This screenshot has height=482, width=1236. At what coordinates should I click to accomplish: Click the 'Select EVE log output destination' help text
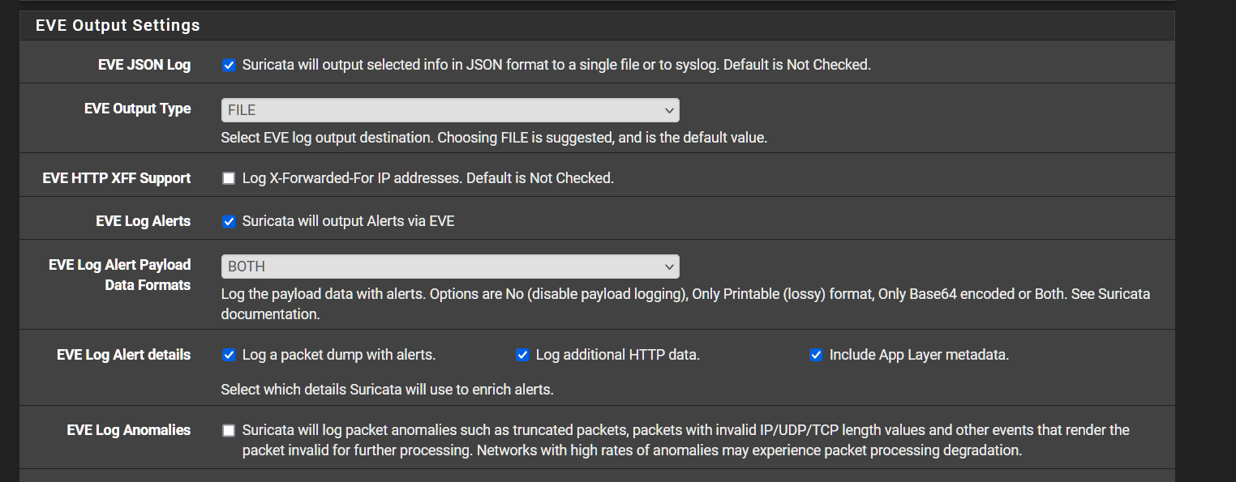(493, 138)
